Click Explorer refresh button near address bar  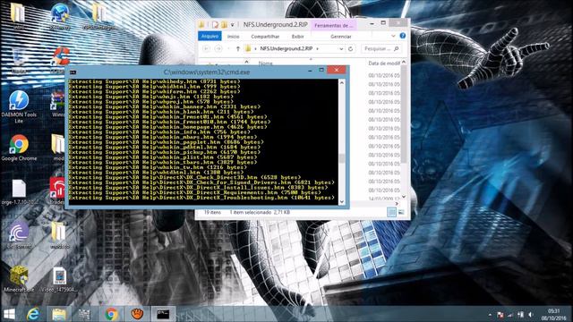350,48
